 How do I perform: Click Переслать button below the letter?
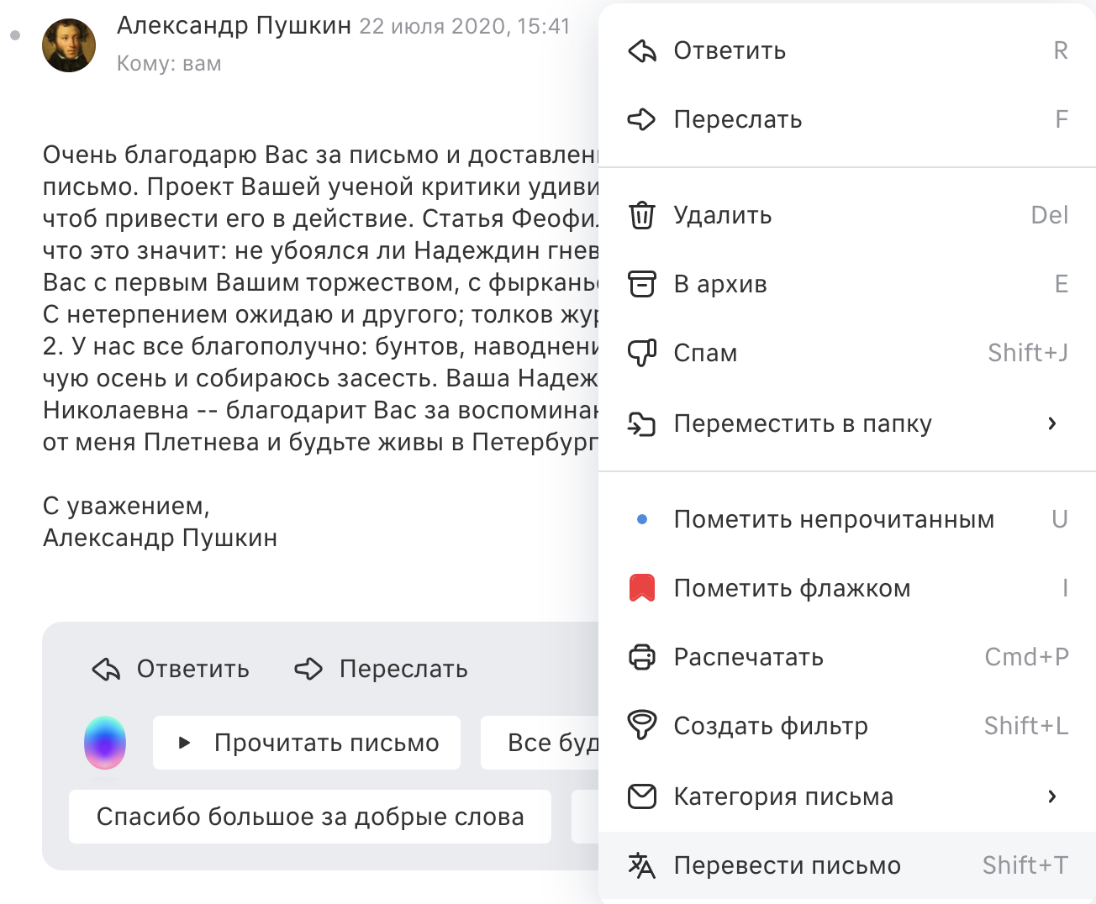click(x=381, y=670)
